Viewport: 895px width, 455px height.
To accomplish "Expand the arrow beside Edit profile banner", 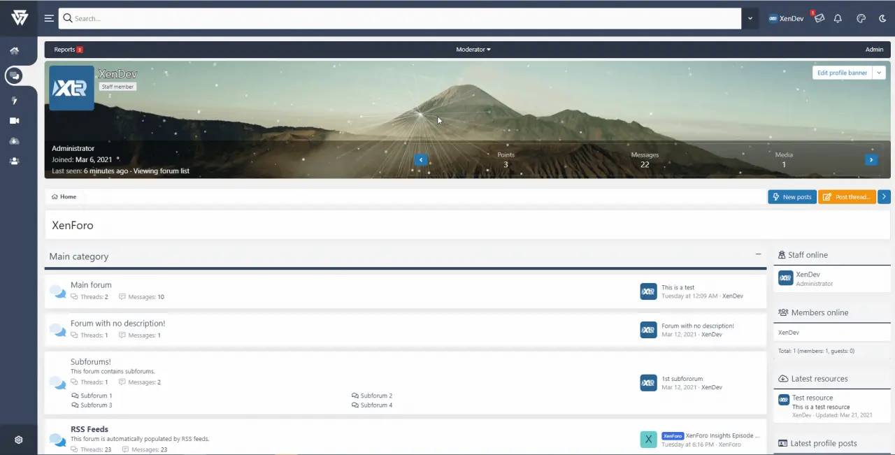I will 879,73.
